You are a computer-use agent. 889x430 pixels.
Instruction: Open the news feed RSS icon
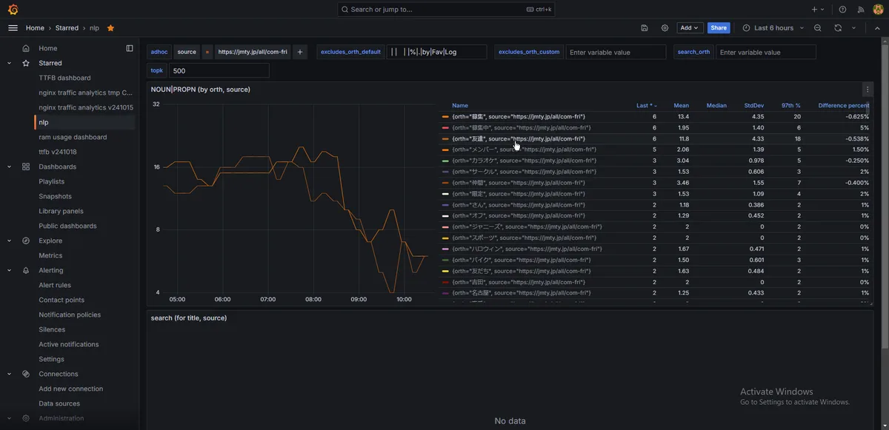861,10
